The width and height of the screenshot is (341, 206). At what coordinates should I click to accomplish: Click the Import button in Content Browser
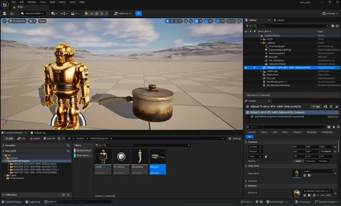35,138
